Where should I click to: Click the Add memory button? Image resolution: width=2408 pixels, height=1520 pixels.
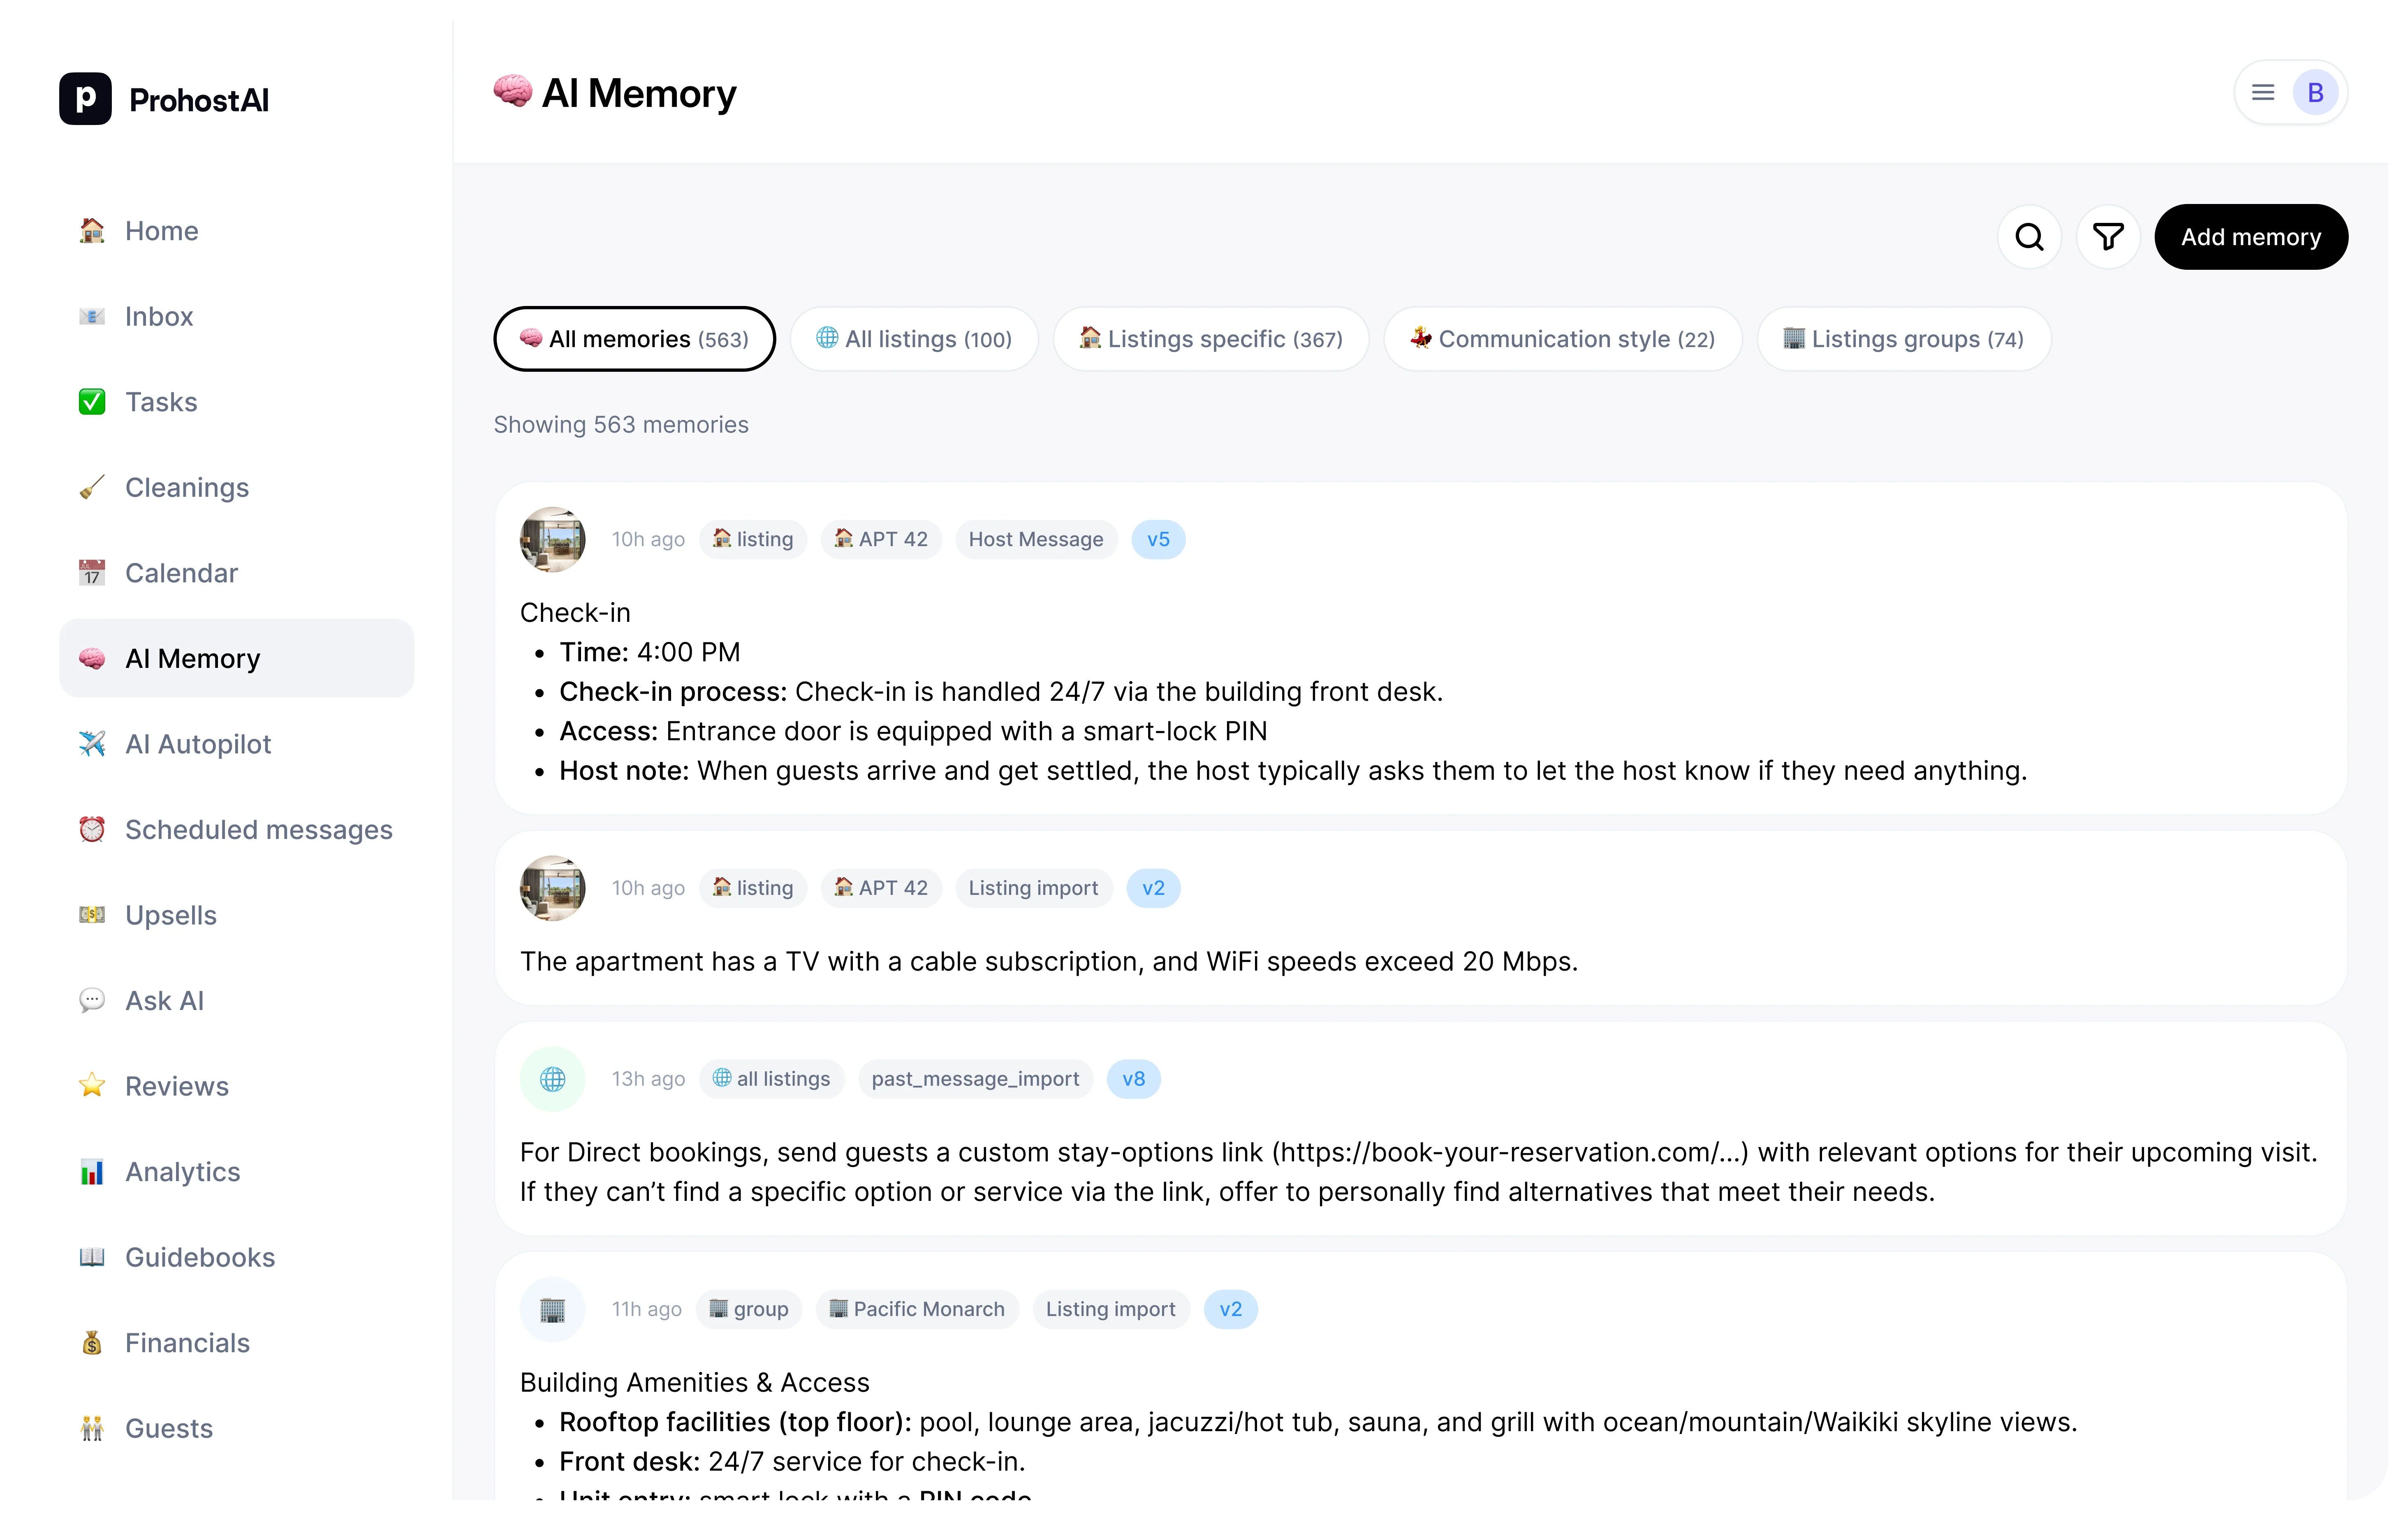[x=2250, y=237]
